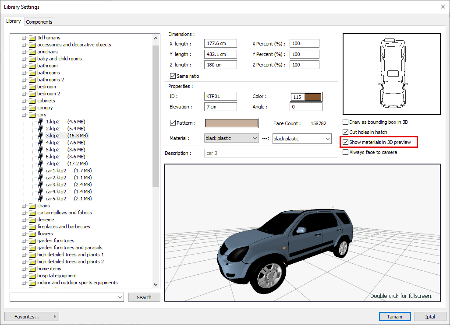Uncheck the Same ratio checkbox
450x325 pixels.
[x=173, y=76]
